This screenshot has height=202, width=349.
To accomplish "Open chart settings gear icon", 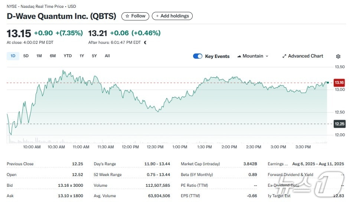I will [x=338, y=56].
